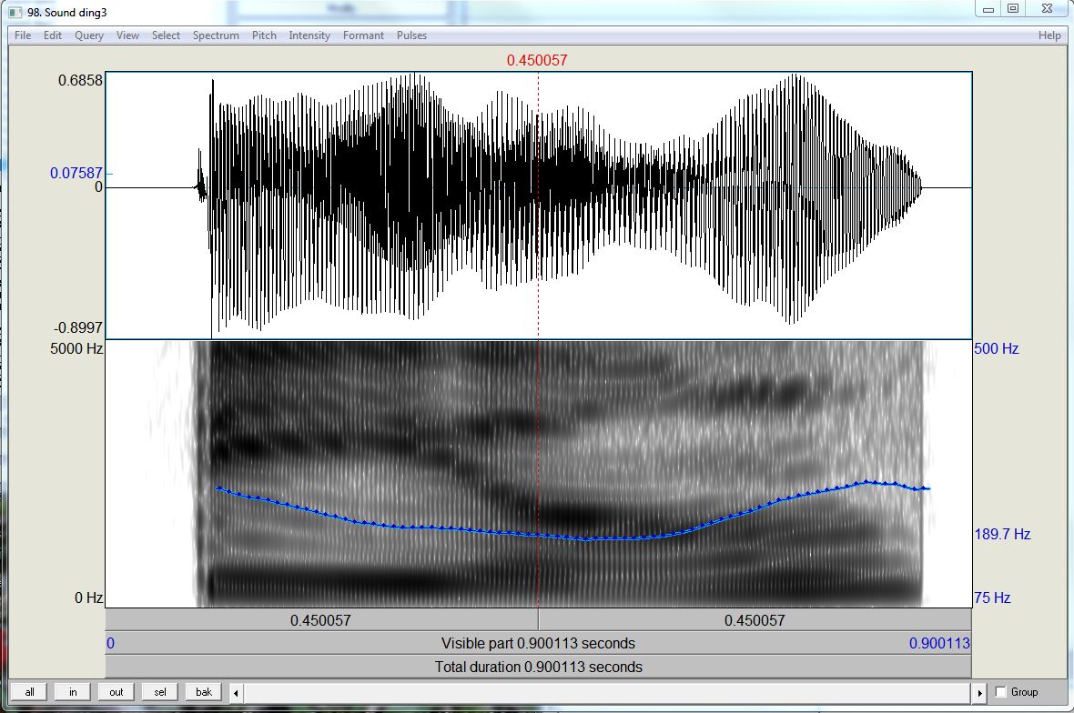Play the left 0.450057 segment bar

pyautogui.click(x=321, y=620)
